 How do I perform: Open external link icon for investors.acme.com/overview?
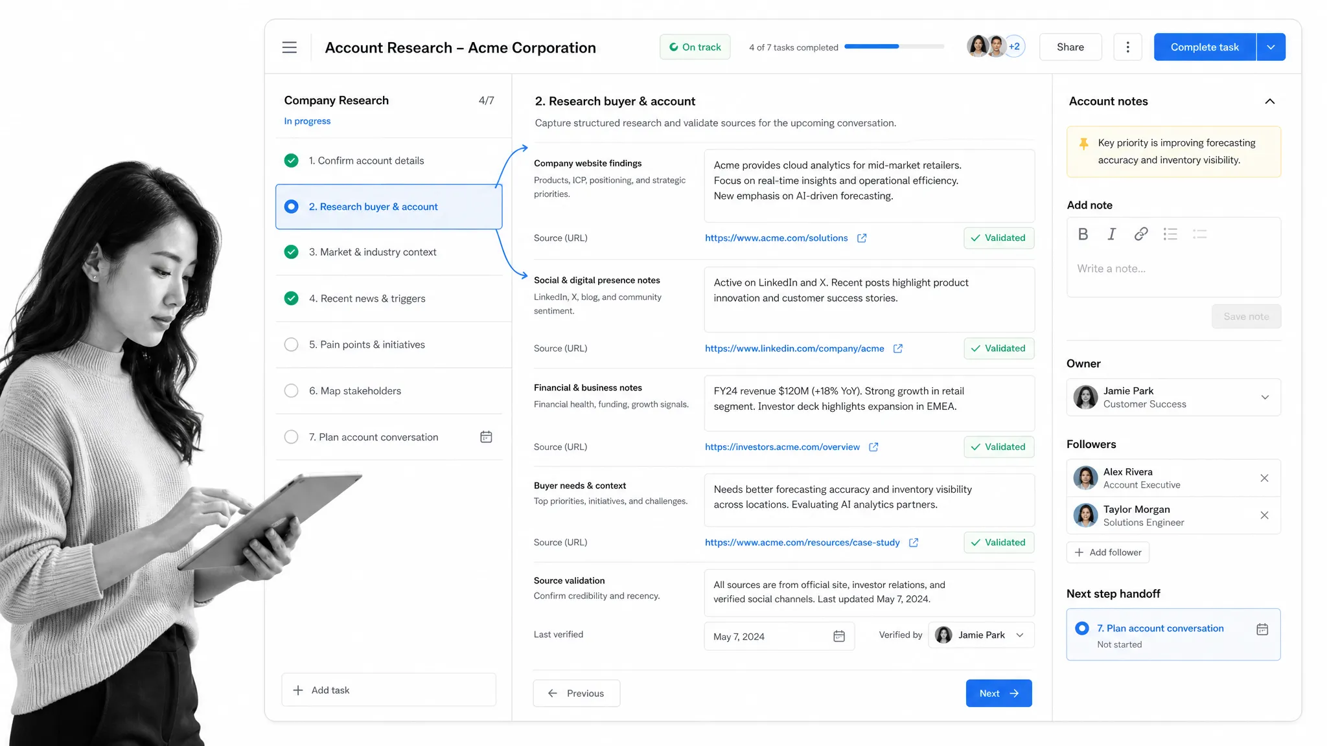pos(873,447)
